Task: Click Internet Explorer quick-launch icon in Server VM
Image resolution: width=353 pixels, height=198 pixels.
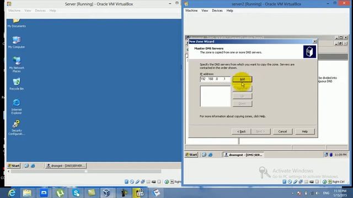Action: (33, 166)
